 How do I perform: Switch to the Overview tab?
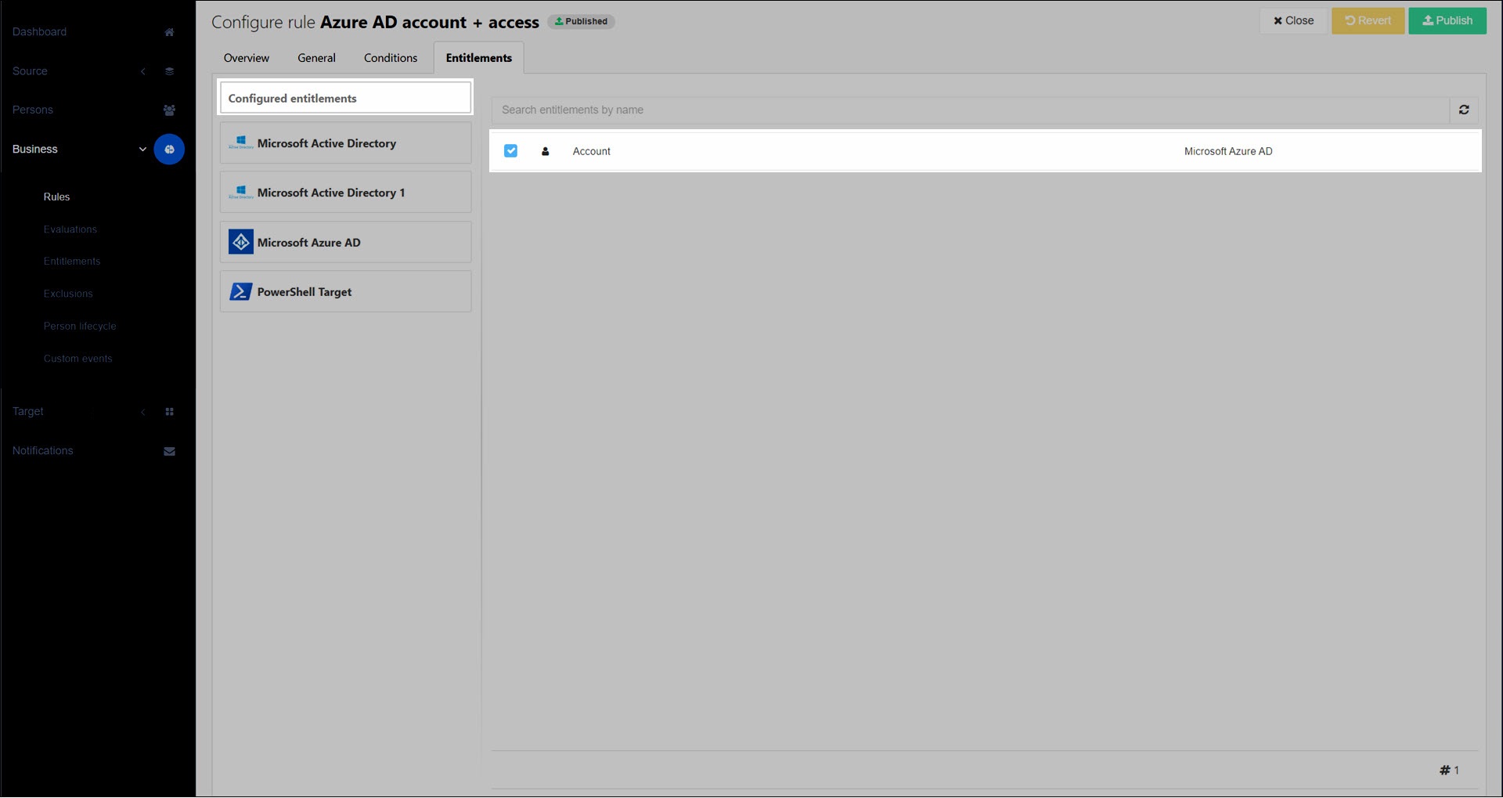246,58
